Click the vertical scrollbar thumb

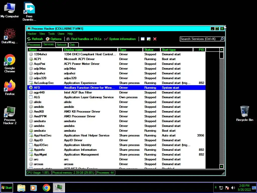[x=221, y=55]
